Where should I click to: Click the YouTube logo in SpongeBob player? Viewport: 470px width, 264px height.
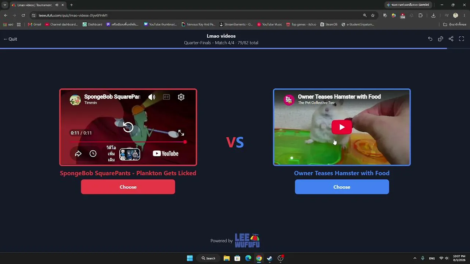point(166,154)
